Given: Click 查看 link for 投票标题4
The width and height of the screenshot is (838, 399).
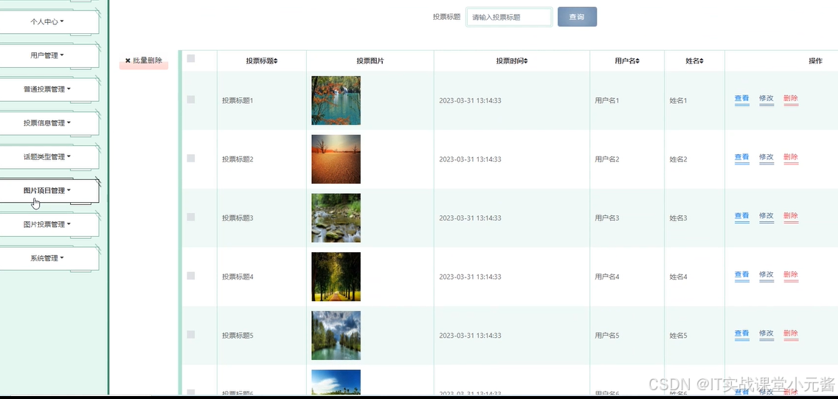Looking at the screenshot, I should click(x=742, y=275).
